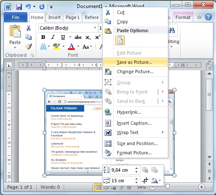This screenshot has height=195, width=216.
Task: Open highlight color dropdown arrow
Action: (63, 46)
